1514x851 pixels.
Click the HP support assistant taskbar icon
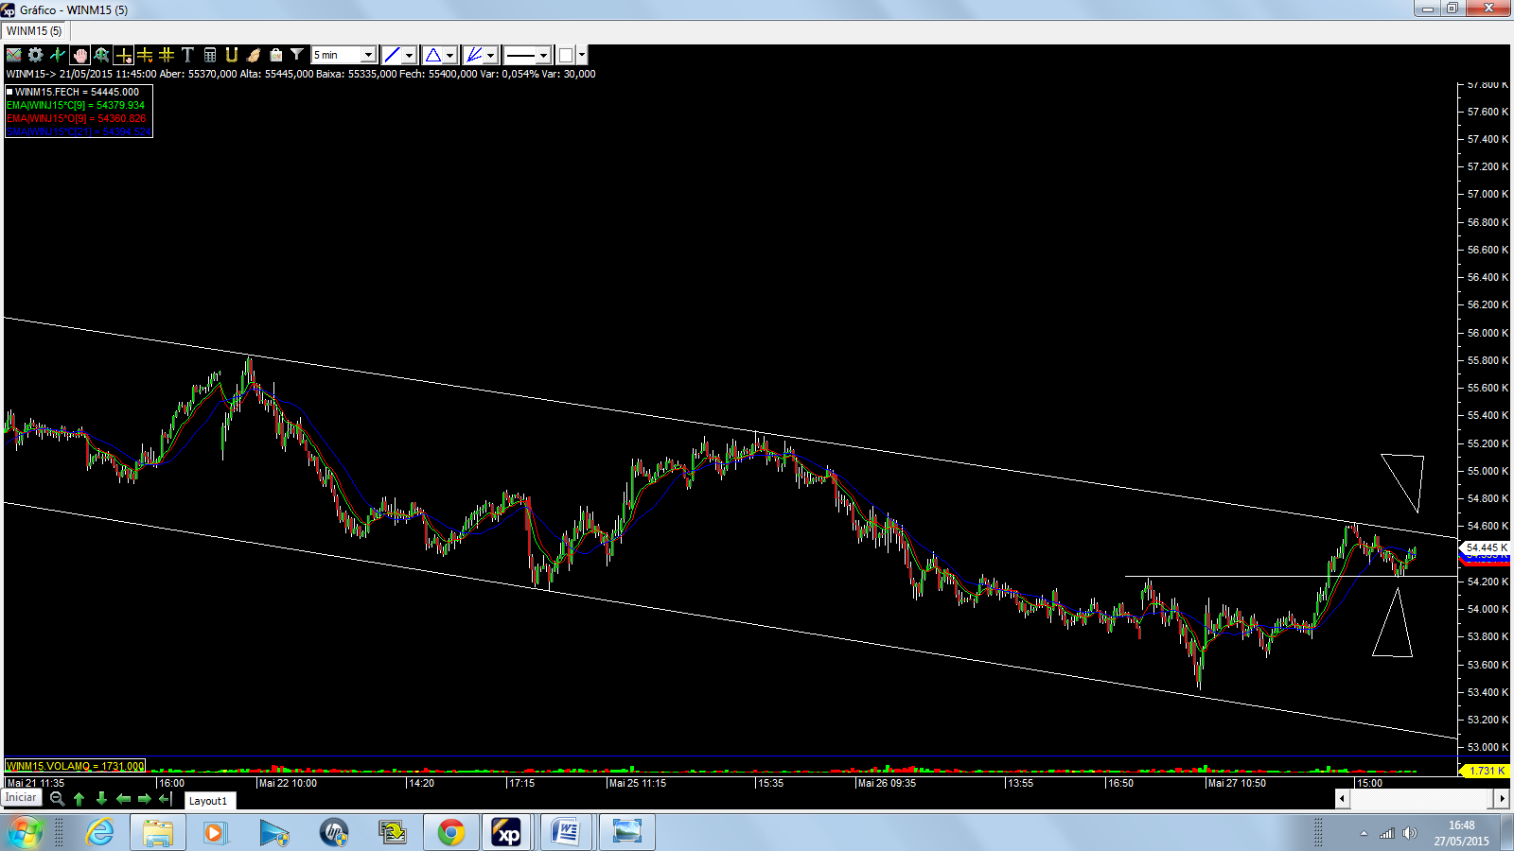pos(333,833)
